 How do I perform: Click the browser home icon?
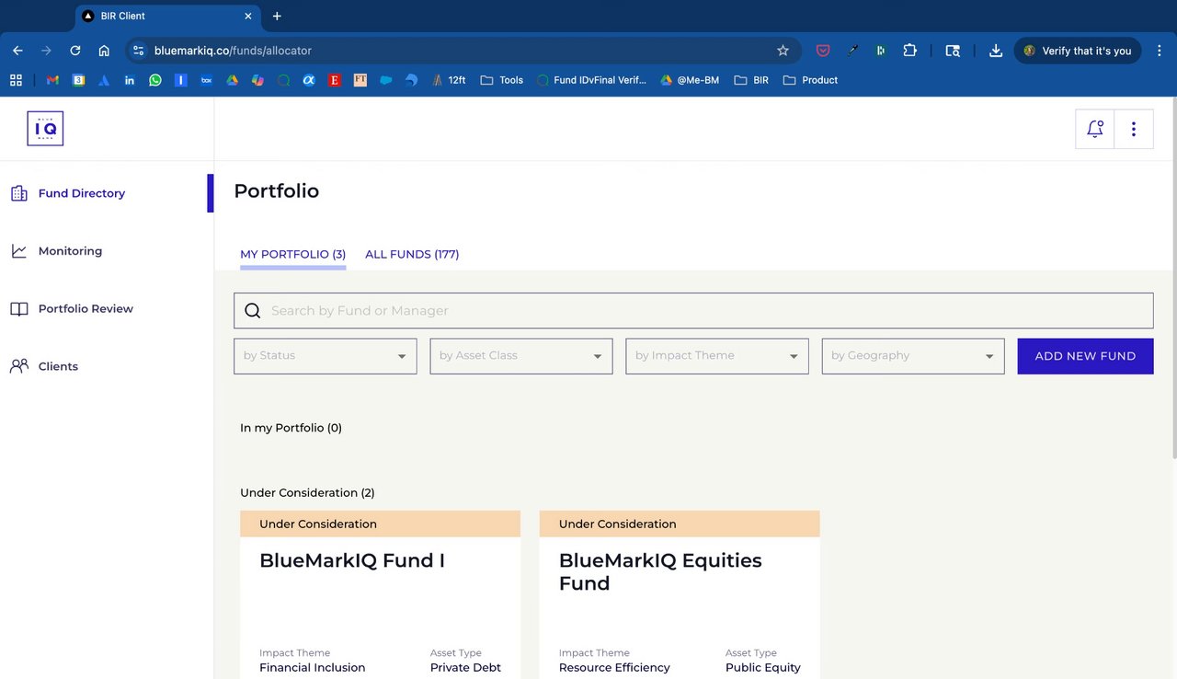point(104,51)
